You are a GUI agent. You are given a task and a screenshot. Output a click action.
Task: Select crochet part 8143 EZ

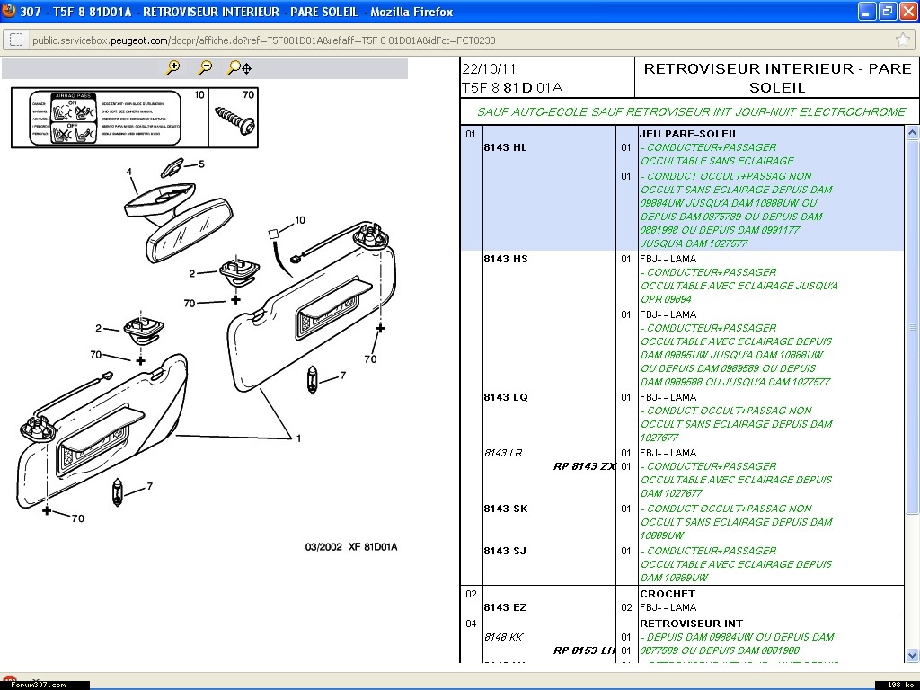pos(506,607)
